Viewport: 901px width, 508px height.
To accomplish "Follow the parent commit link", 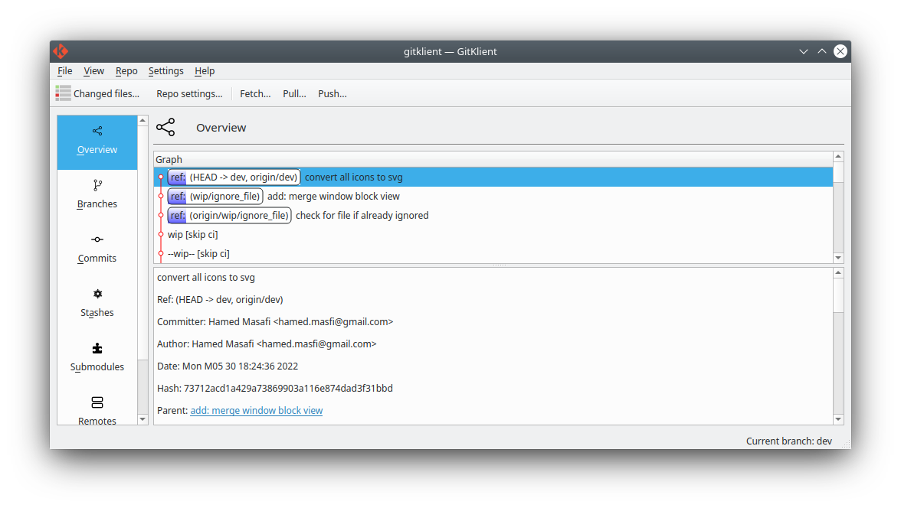I will click(256, 411).
